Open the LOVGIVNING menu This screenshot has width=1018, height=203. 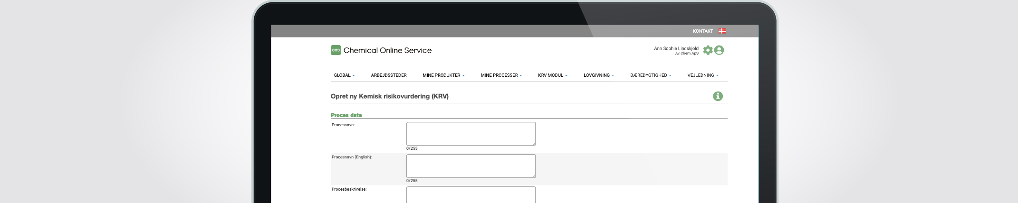click(598, 75)
